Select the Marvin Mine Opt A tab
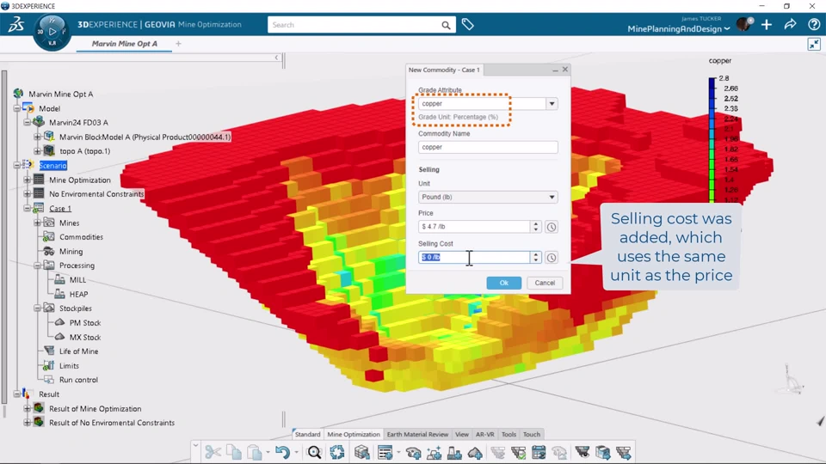 [124, 44]
